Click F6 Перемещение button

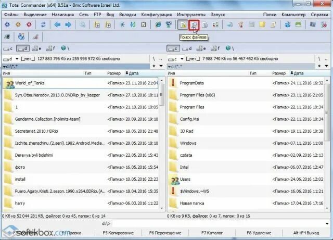tap(165, 233)
